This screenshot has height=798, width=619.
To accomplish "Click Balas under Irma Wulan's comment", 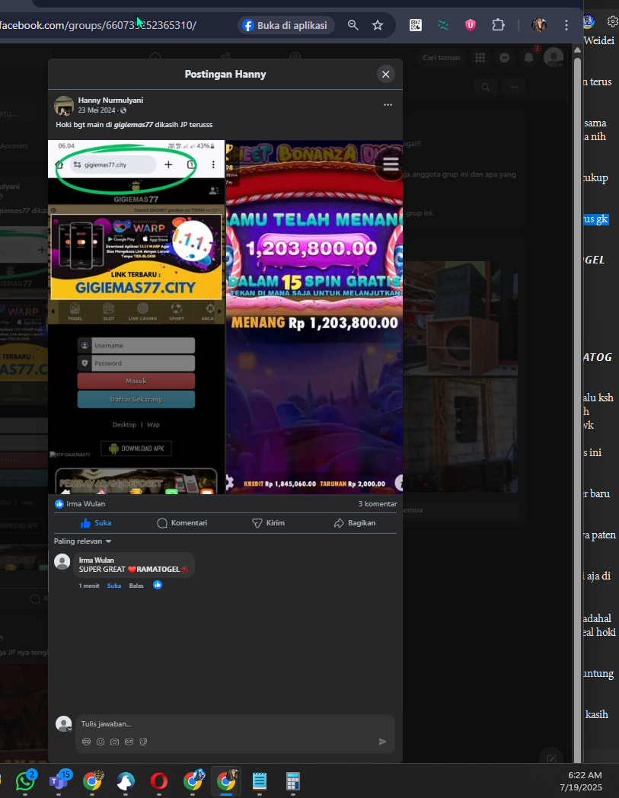I will click(x=136, y=586).
